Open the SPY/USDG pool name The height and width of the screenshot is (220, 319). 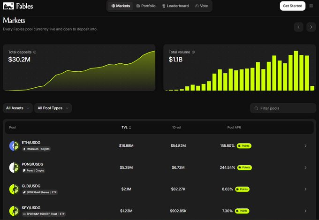pyautogui.click(x=31, y=208)
